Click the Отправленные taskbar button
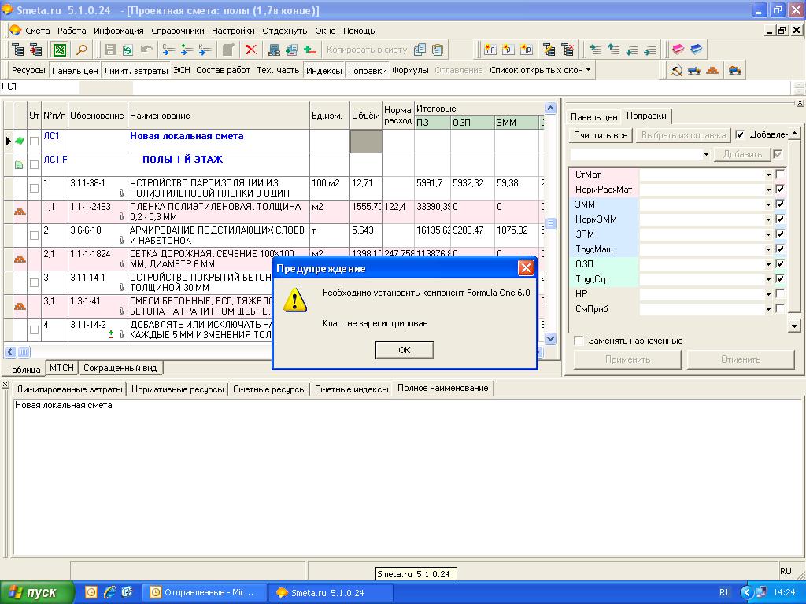 pos(204,592)
